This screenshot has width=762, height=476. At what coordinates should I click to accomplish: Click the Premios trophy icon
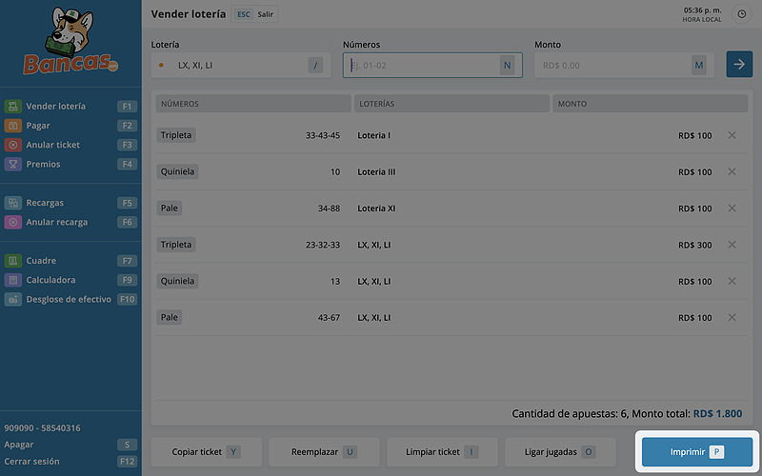(13, 164)
